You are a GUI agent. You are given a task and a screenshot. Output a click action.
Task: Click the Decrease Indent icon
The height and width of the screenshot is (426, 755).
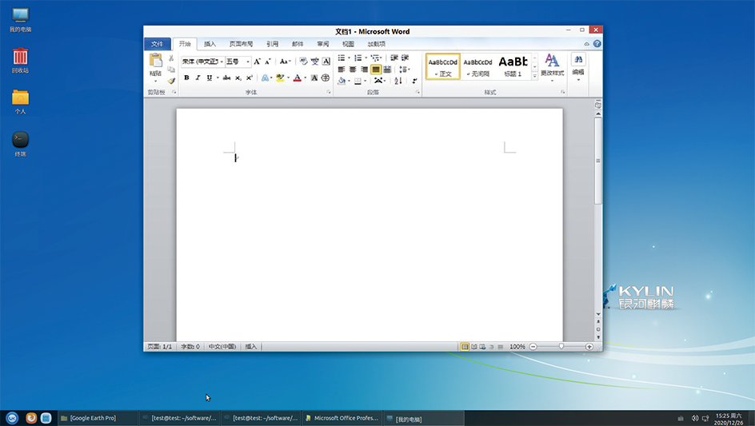[394, 58]
